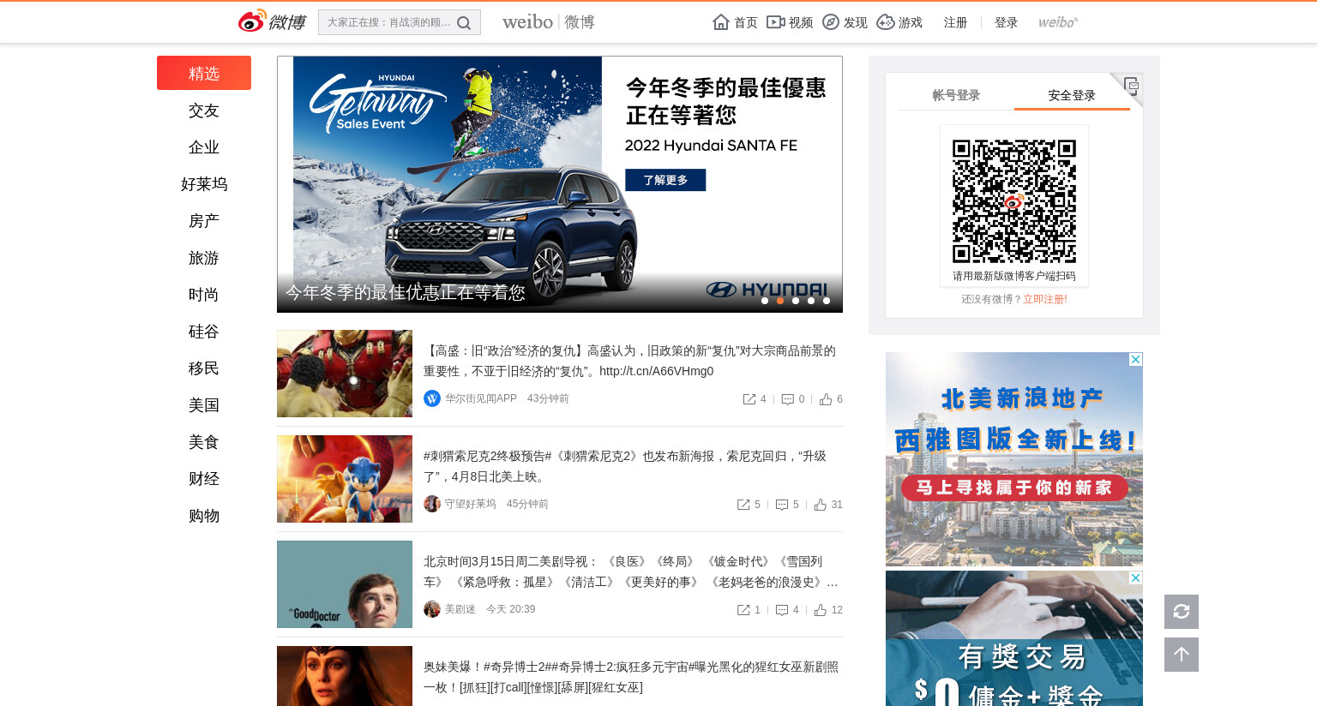Select the fourth carousel dot
This screenshot has height=706, width=1317.
coord(811,301)
